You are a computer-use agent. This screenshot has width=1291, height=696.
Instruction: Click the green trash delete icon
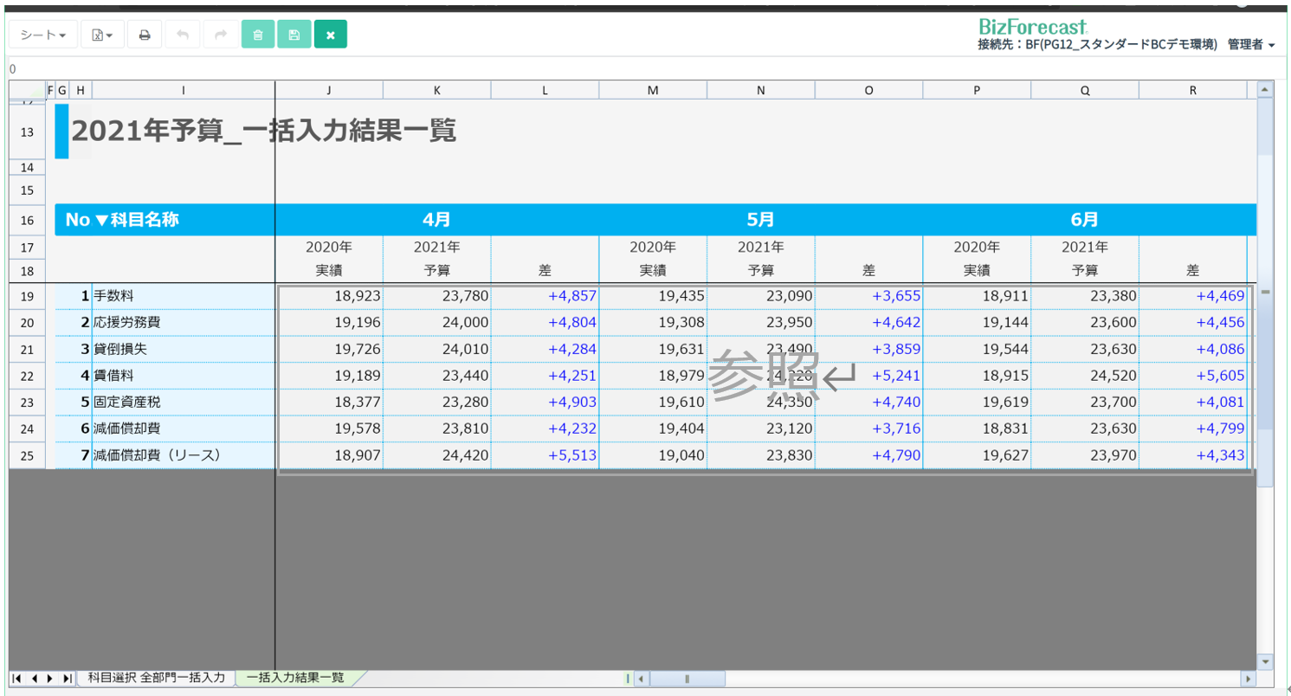[257, 35]
